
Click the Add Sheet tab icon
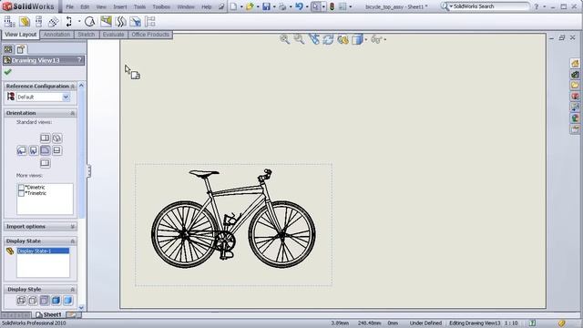click(72, 314)
